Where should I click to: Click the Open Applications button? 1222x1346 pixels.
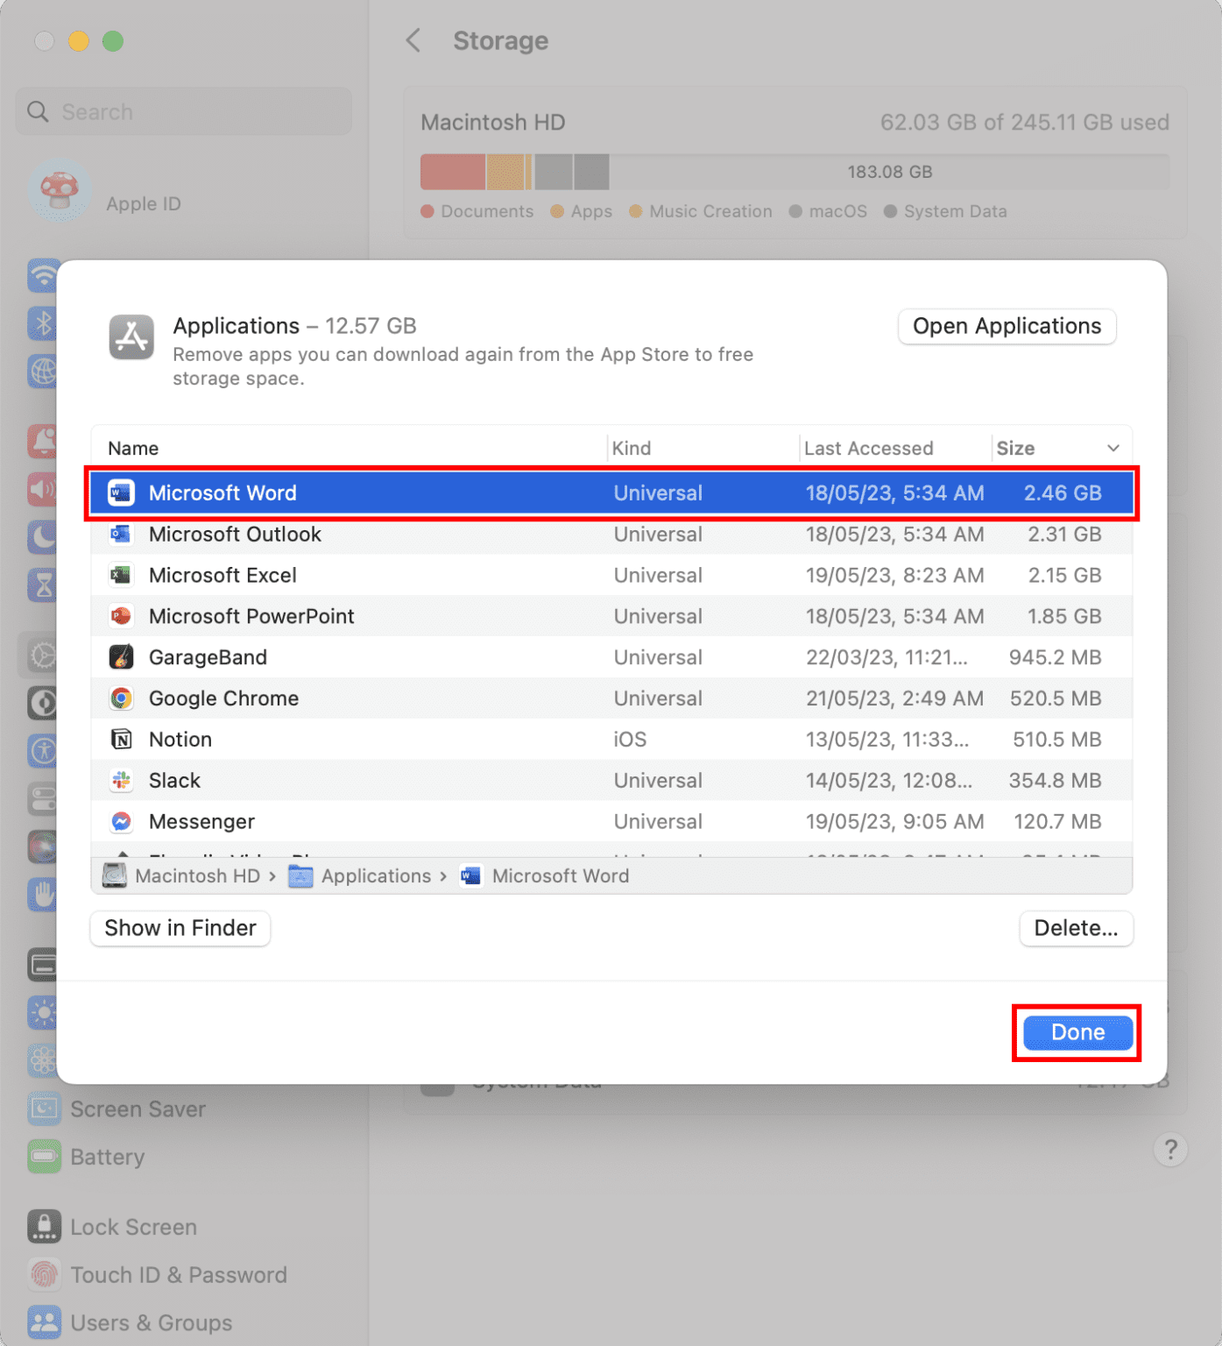1006,326
